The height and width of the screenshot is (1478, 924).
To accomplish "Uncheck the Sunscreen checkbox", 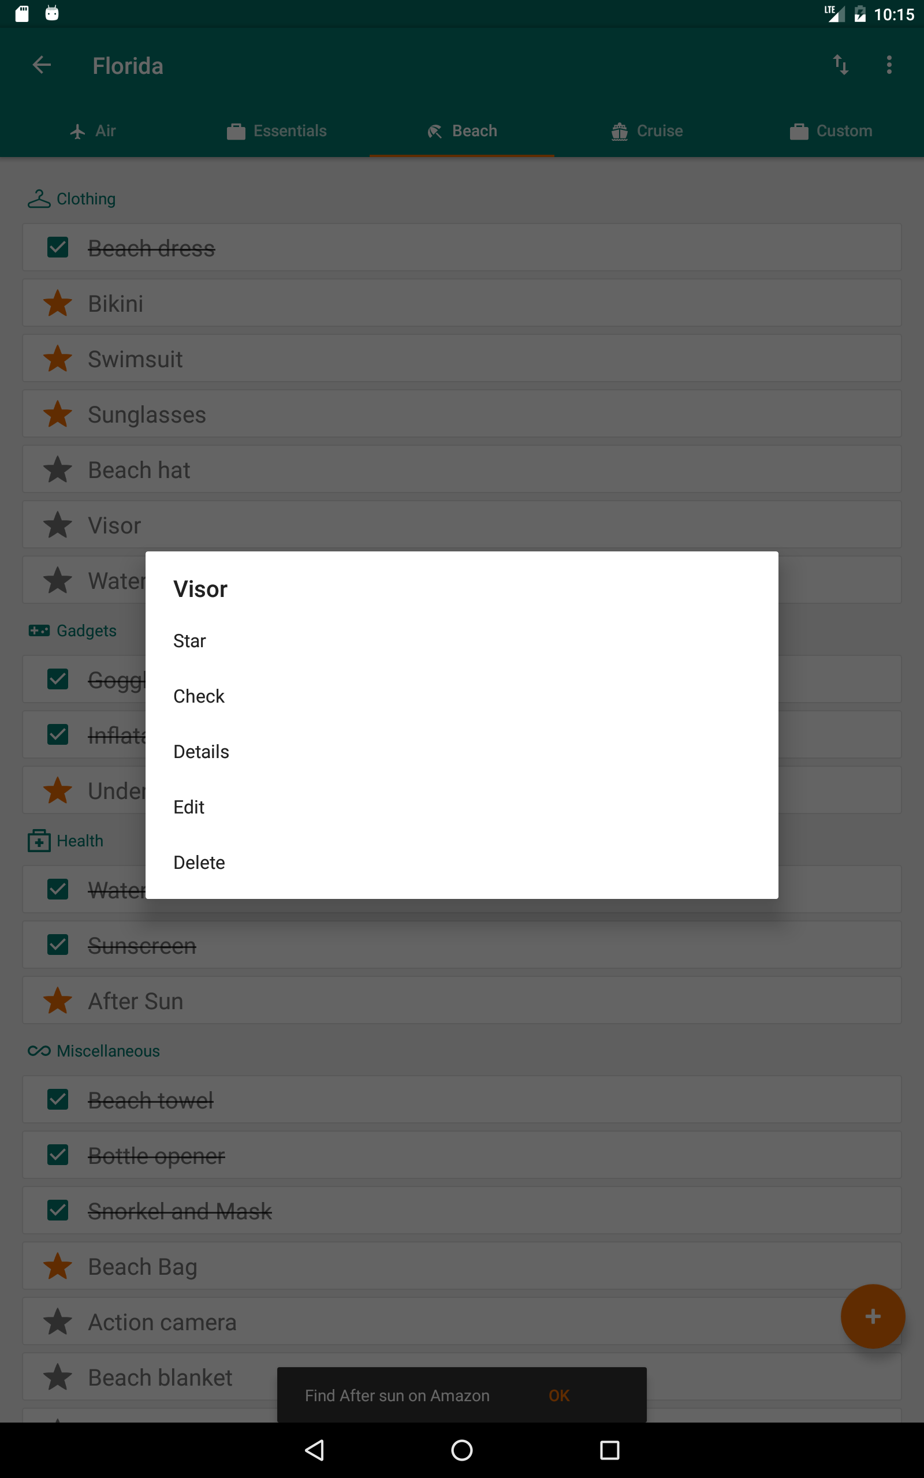I will [57, 945].
